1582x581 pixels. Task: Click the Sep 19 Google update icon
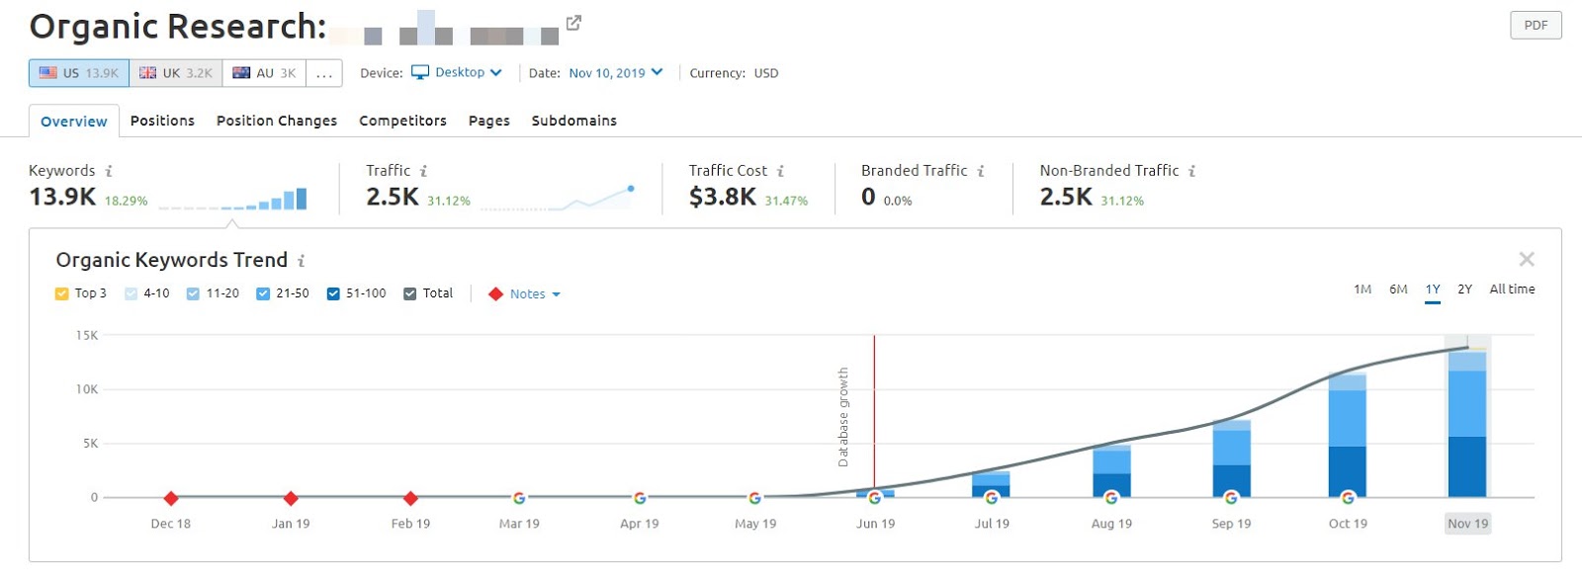pyautogui.click(x=1231, y=498)
